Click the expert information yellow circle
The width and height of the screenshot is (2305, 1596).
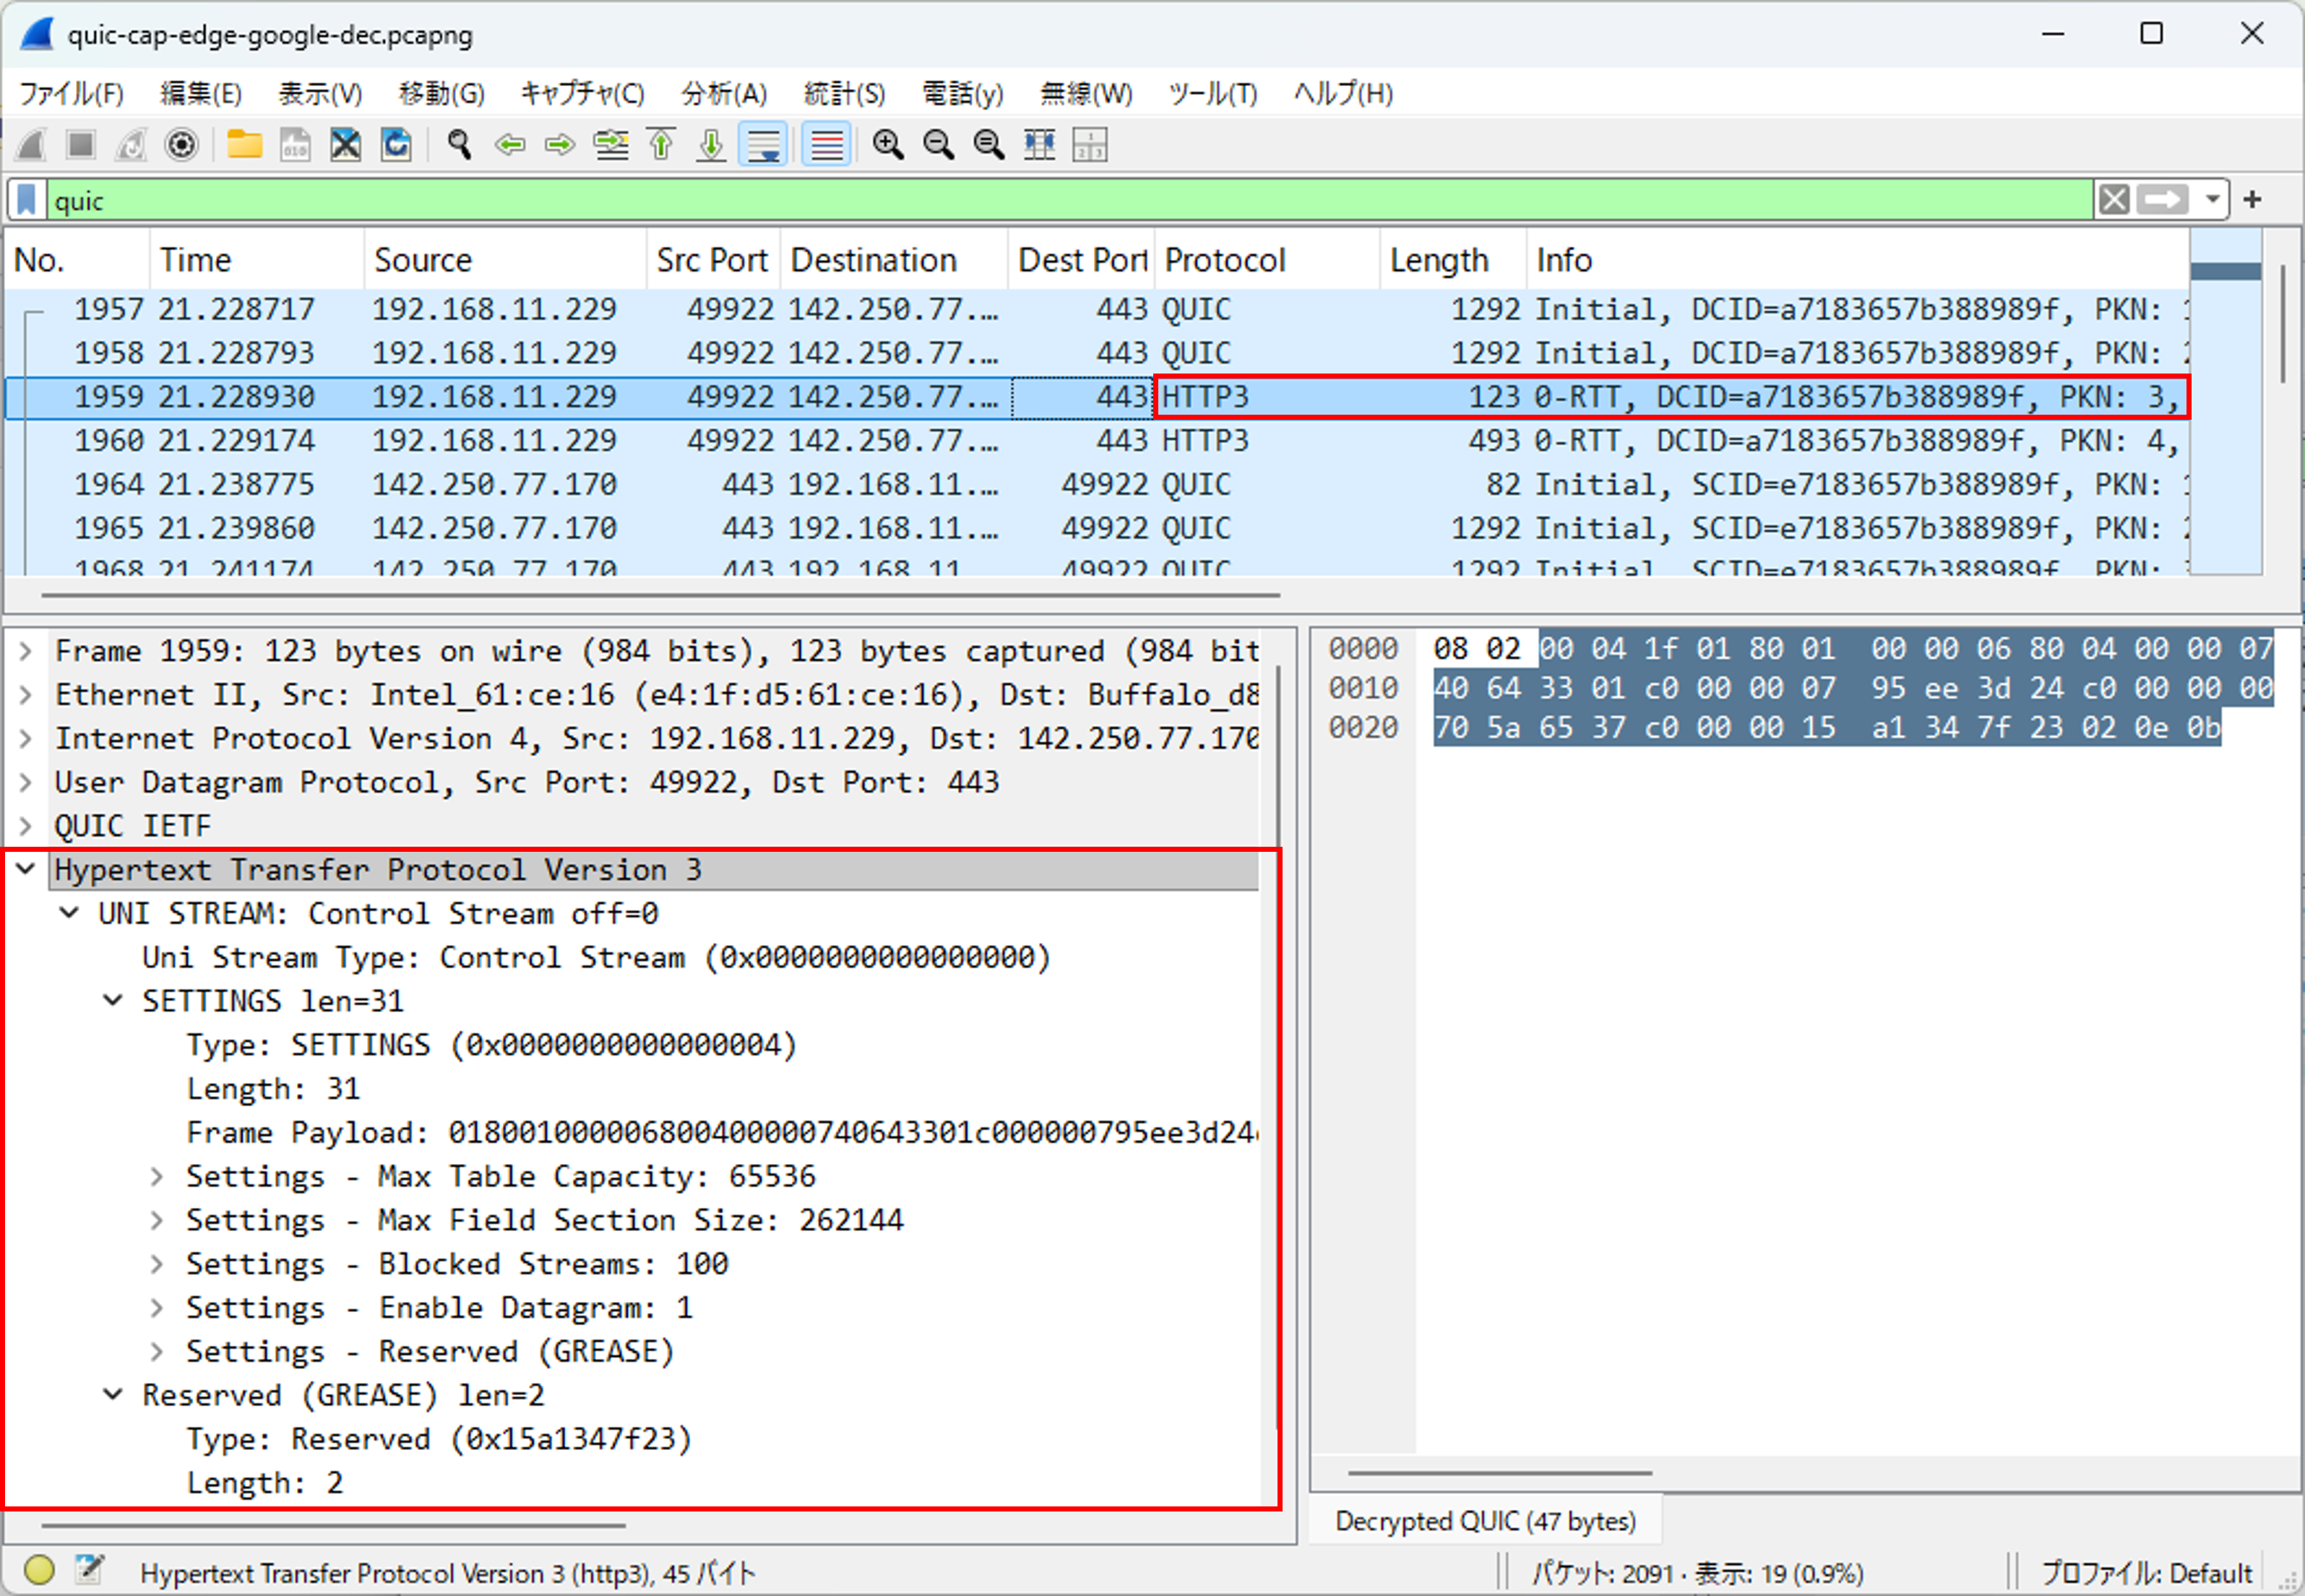pos(39,1569)
